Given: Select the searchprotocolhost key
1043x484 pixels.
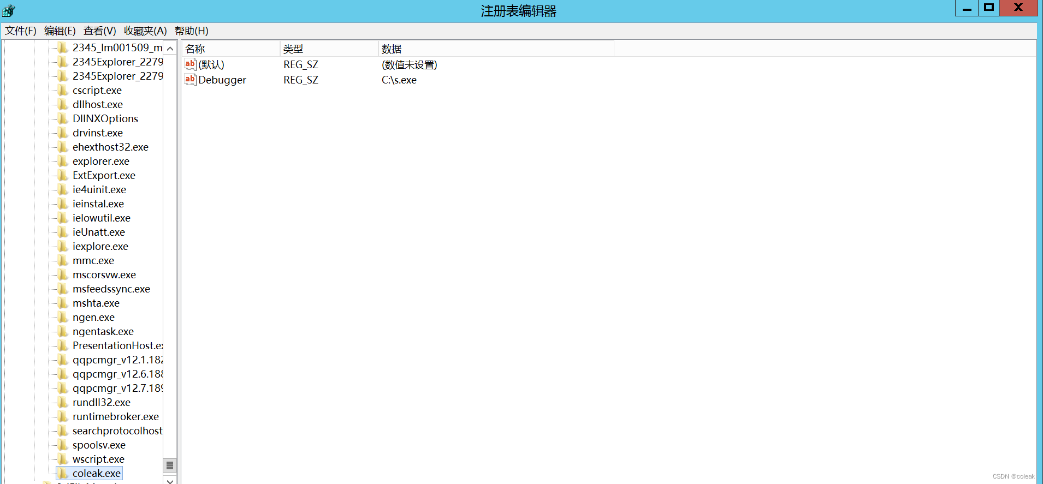Looking at the screenshot, I should point(117,431).
